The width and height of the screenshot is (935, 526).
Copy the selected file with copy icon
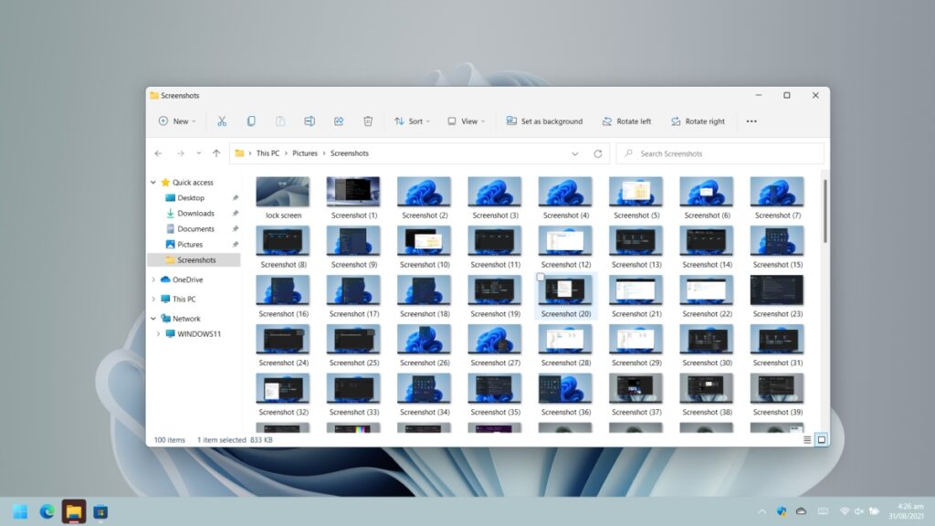click(251, 121)
